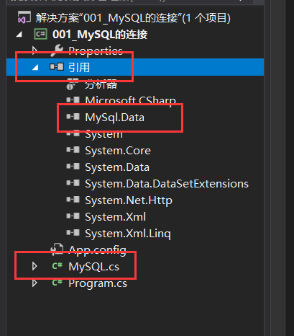Click the references icon beside 引用
The width and height of the screenshot is (294, 336).
tap(57, 67)
